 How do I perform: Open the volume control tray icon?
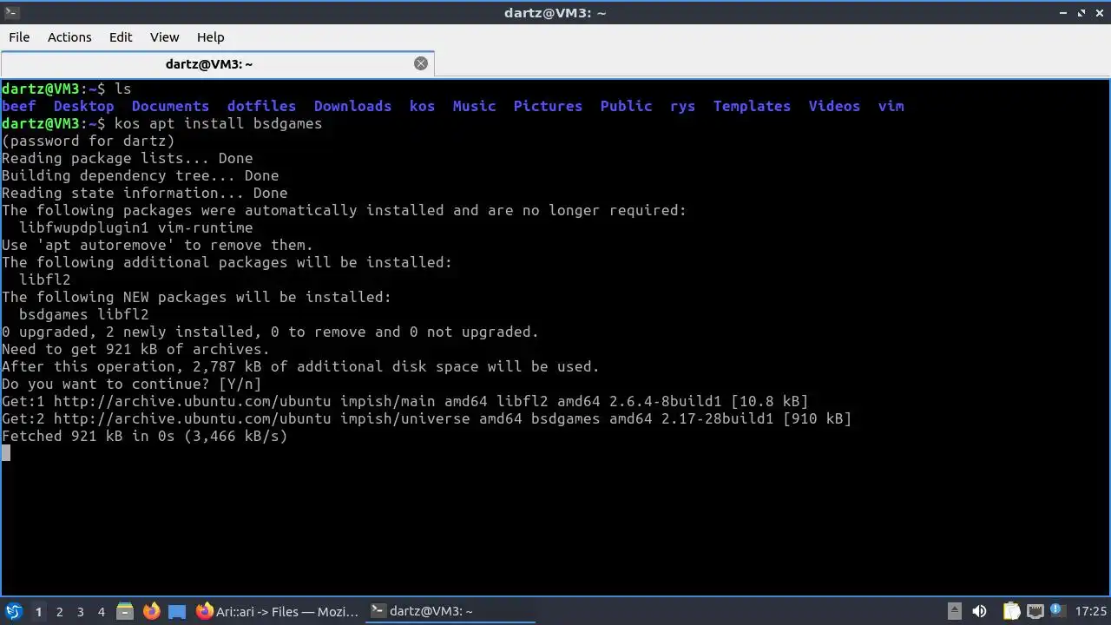979,611
